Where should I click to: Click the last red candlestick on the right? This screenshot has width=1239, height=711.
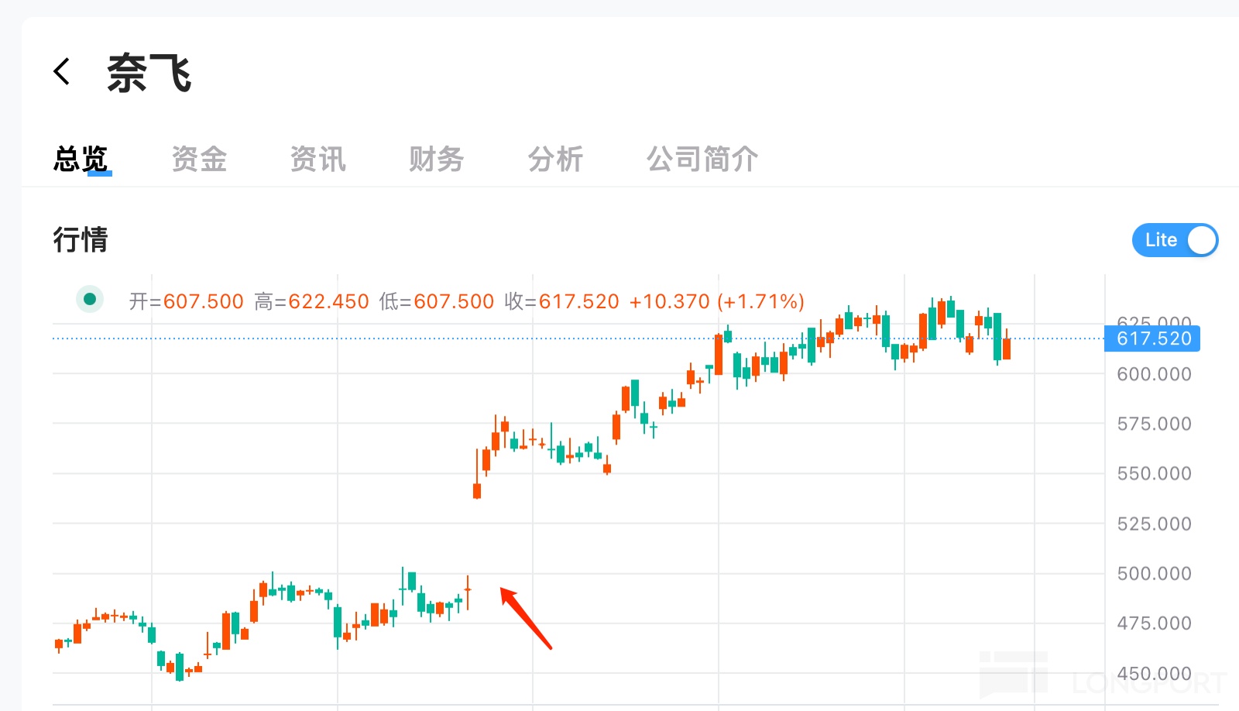coord(1007,349)
